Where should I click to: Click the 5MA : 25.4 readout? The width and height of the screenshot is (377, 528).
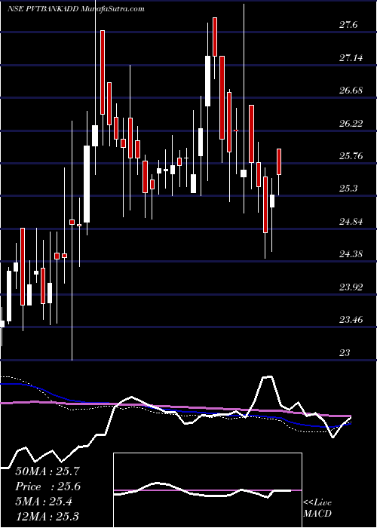click(44, 502)
